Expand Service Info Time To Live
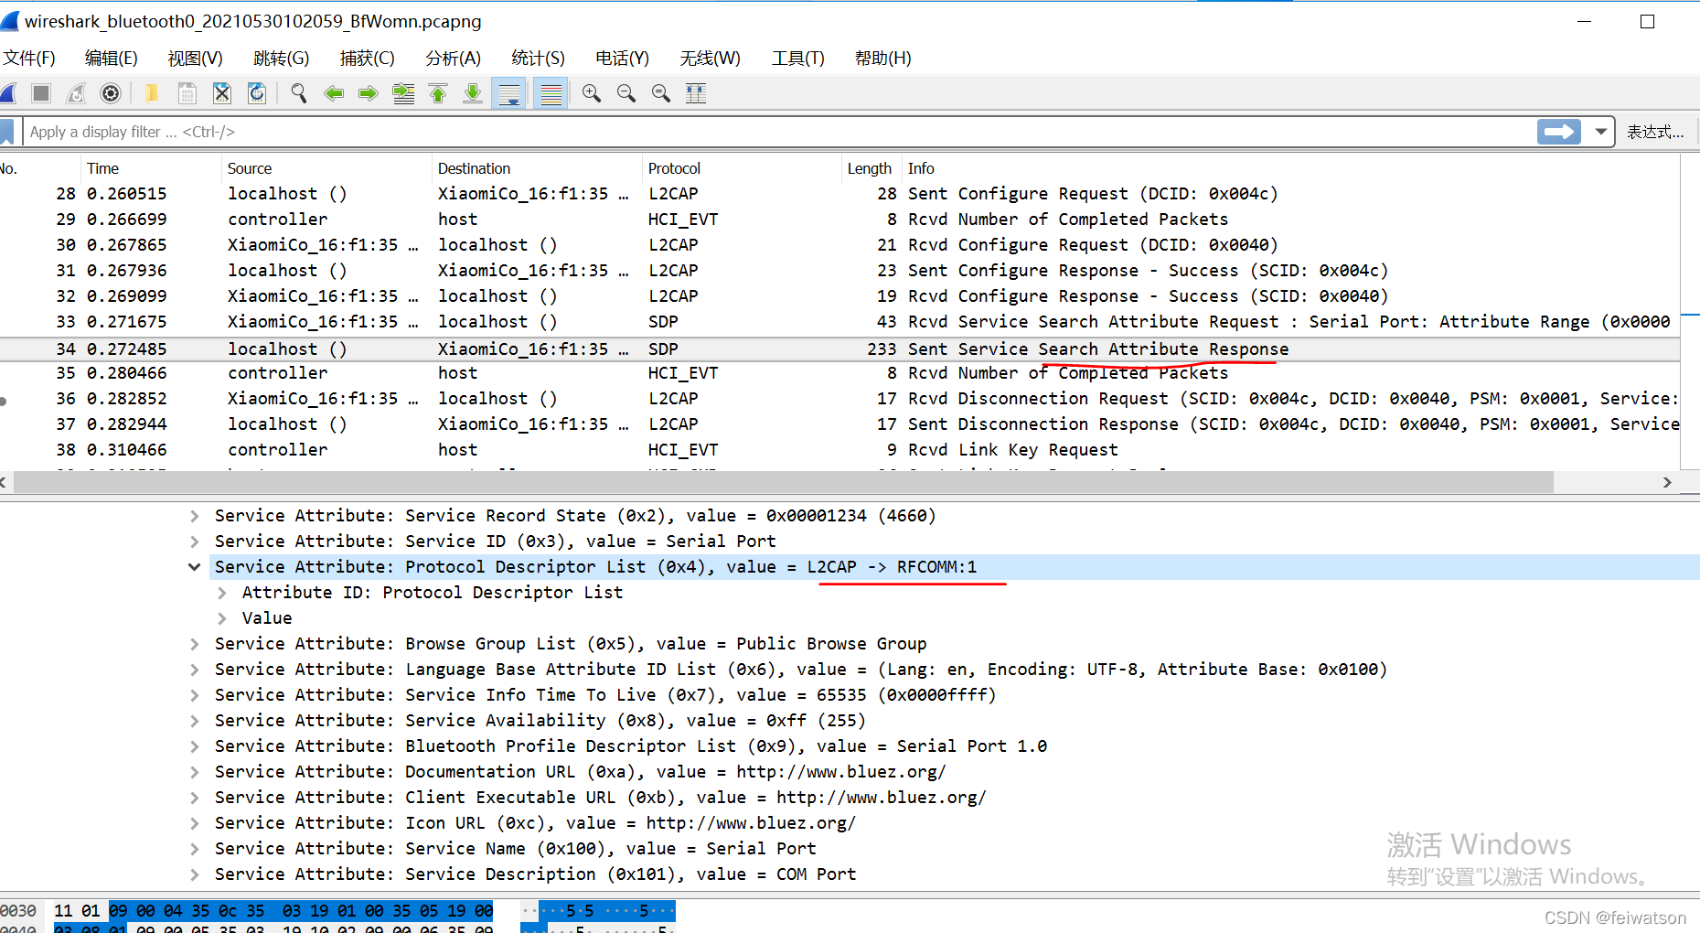The image size is (1700, 933). click(x=195, y=695)
